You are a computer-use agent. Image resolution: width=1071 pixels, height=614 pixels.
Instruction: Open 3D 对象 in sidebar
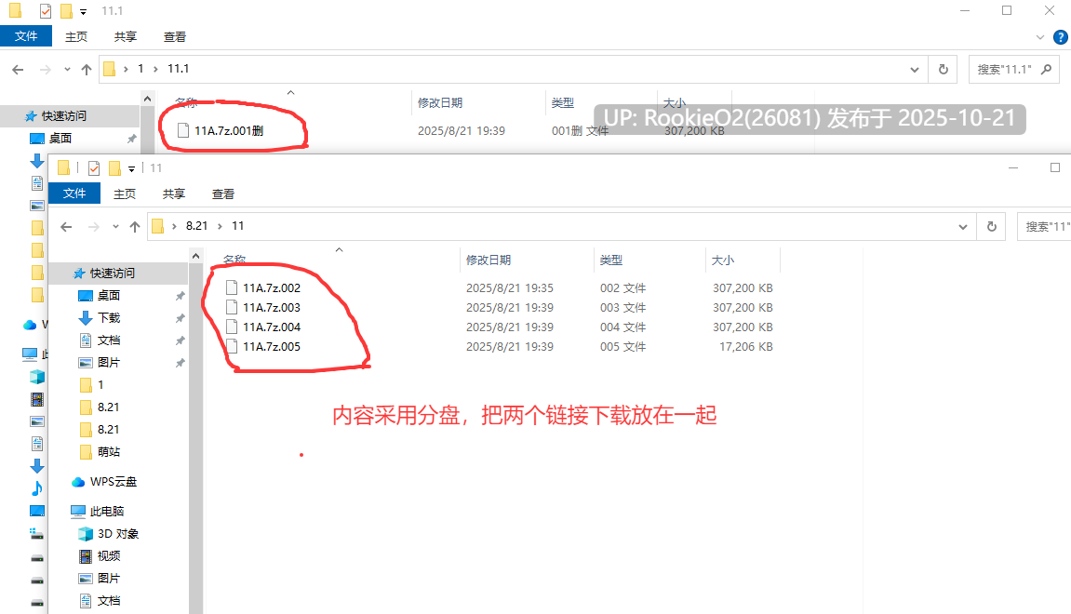(117, 534)
